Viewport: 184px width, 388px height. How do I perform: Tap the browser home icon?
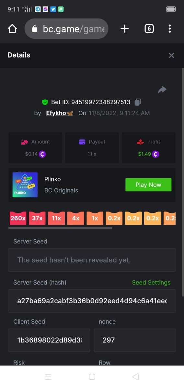[x=12, y=29]
